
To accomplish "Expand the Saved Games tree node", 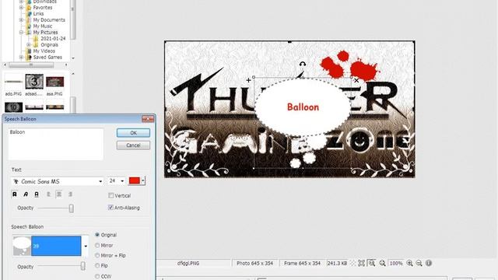I will click(21, 58).
